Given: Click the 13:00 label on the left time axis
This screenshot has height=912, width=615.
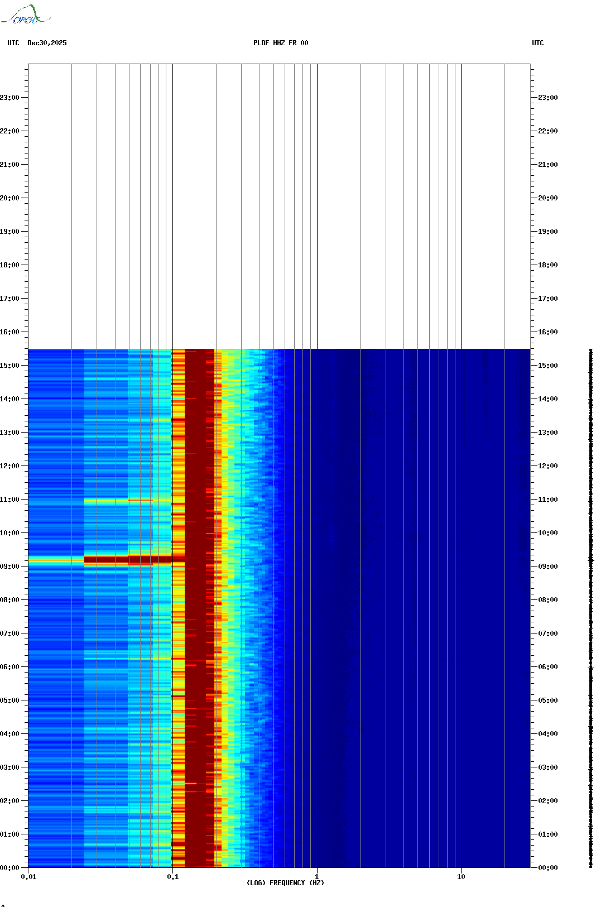Looking at the screenshot, I should (x=9, y=433).
